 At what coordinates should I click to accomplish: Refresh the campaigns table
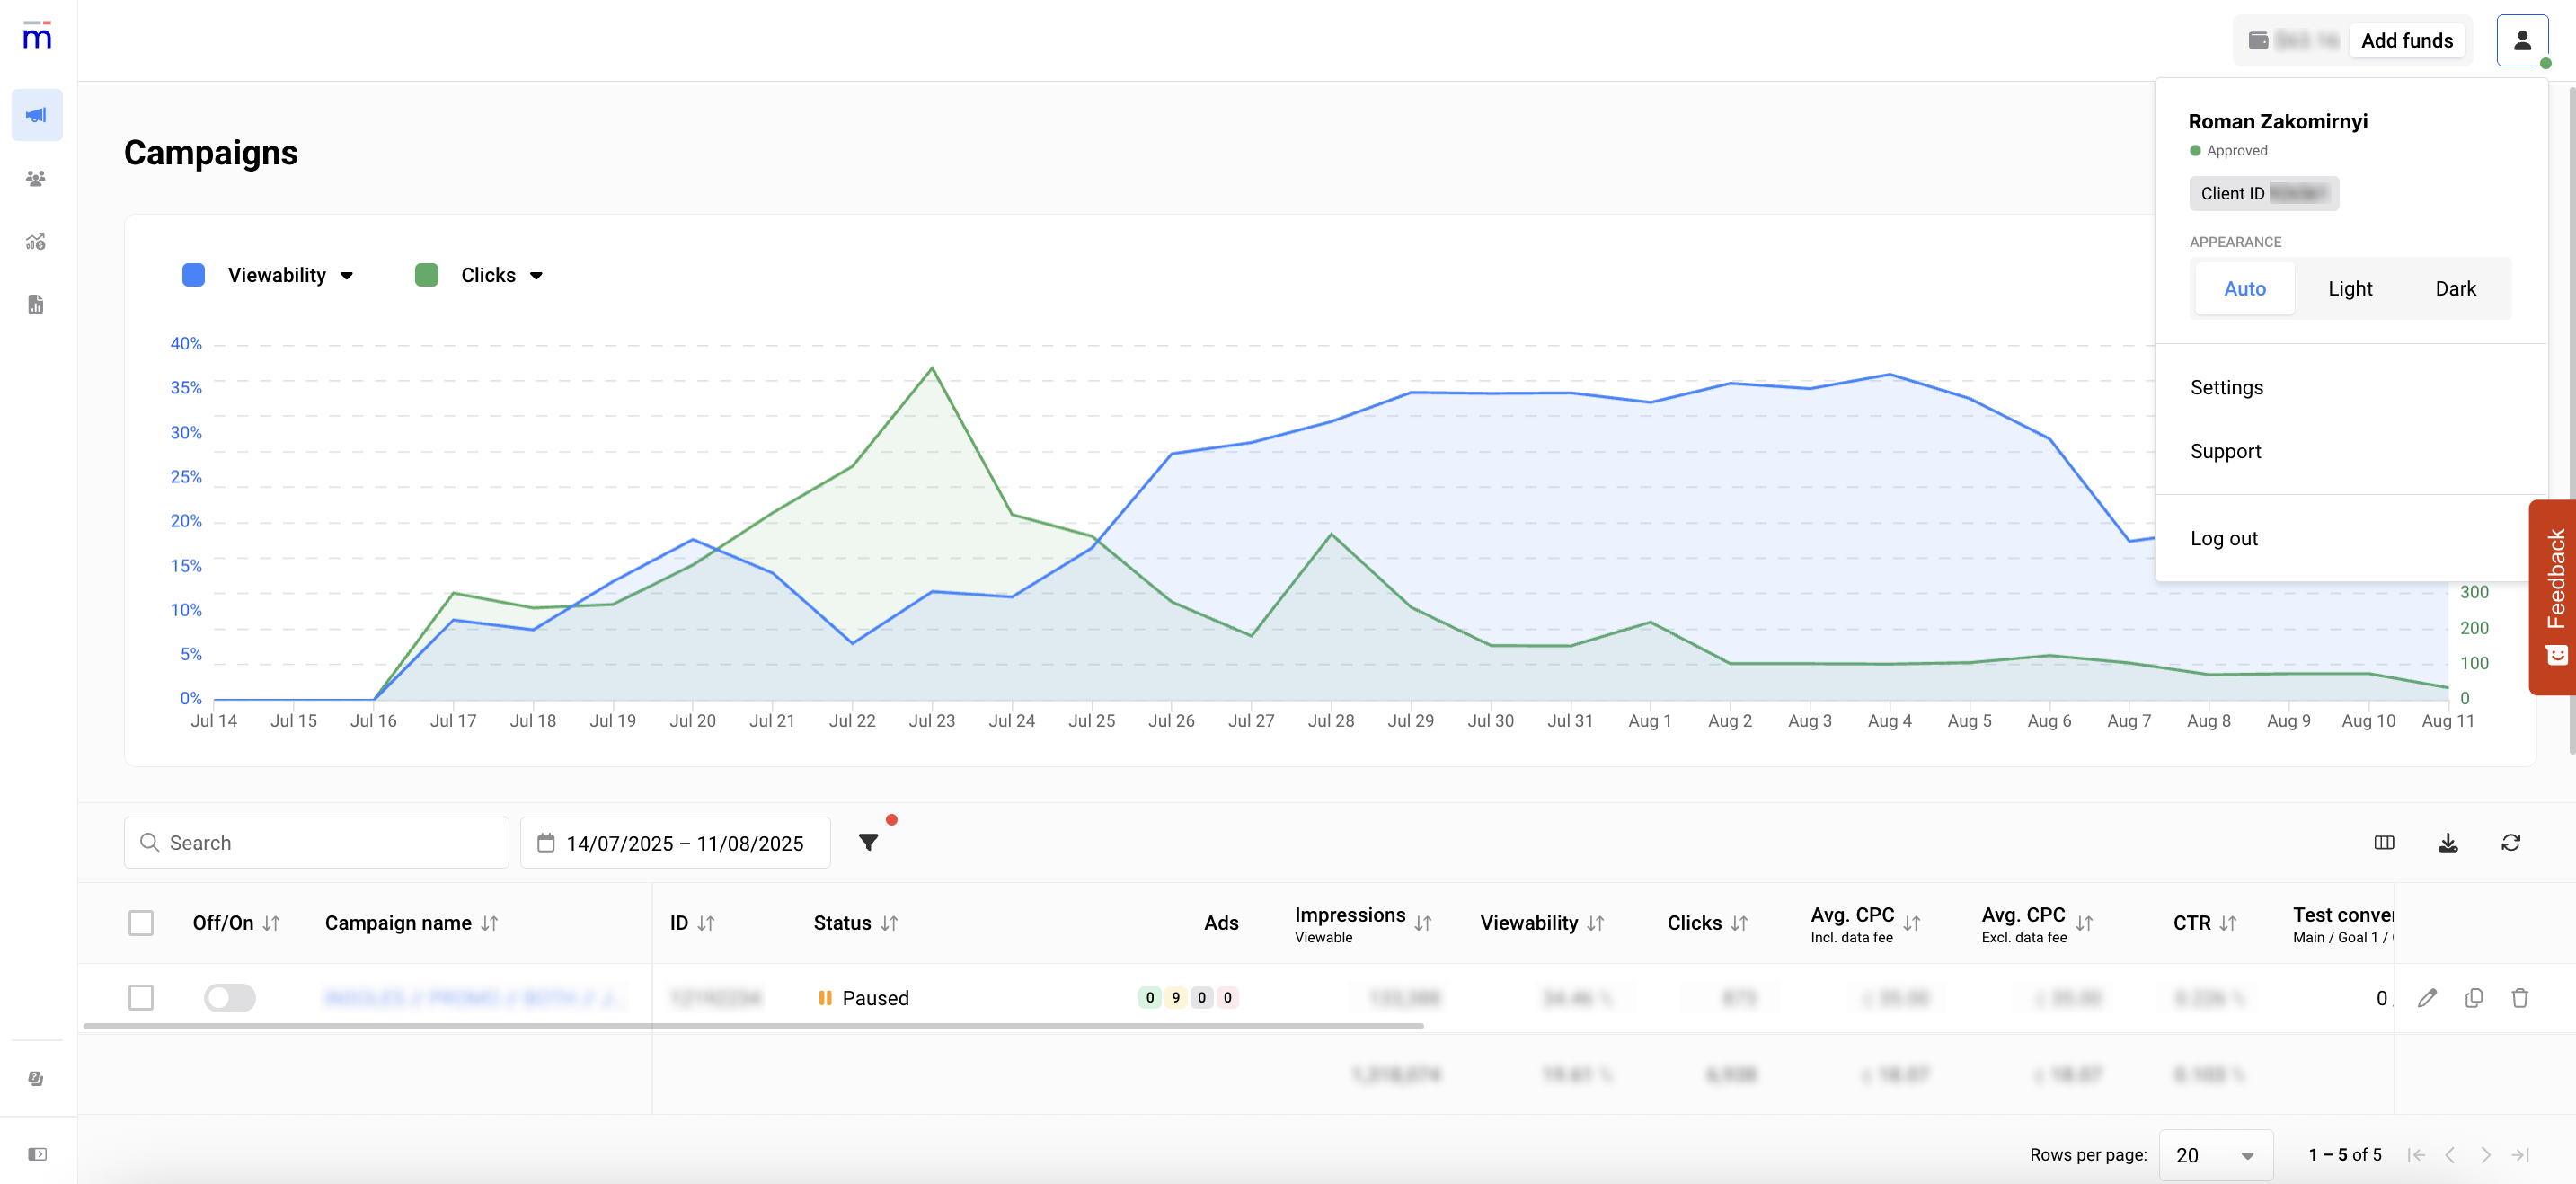(2510, 842)
